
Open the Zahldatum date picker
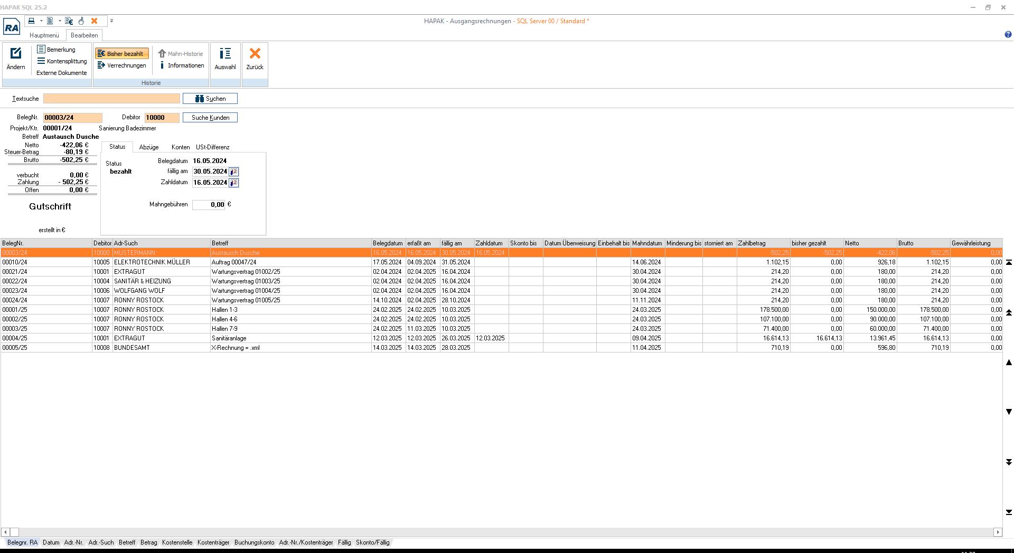234,183
